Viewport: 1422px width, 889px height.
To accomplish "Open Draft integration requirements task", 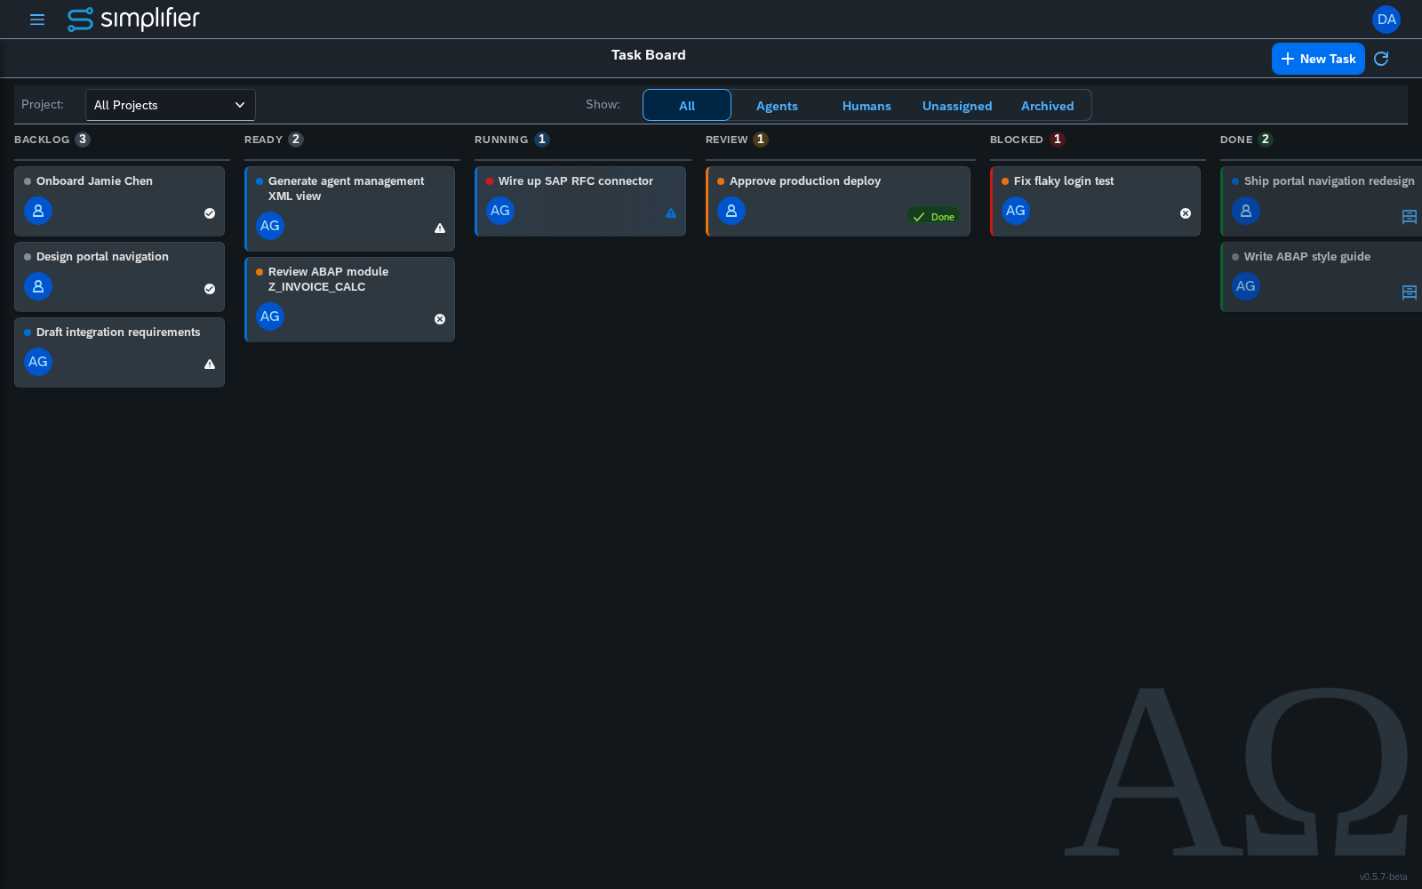I will click(x=119, y=352).
